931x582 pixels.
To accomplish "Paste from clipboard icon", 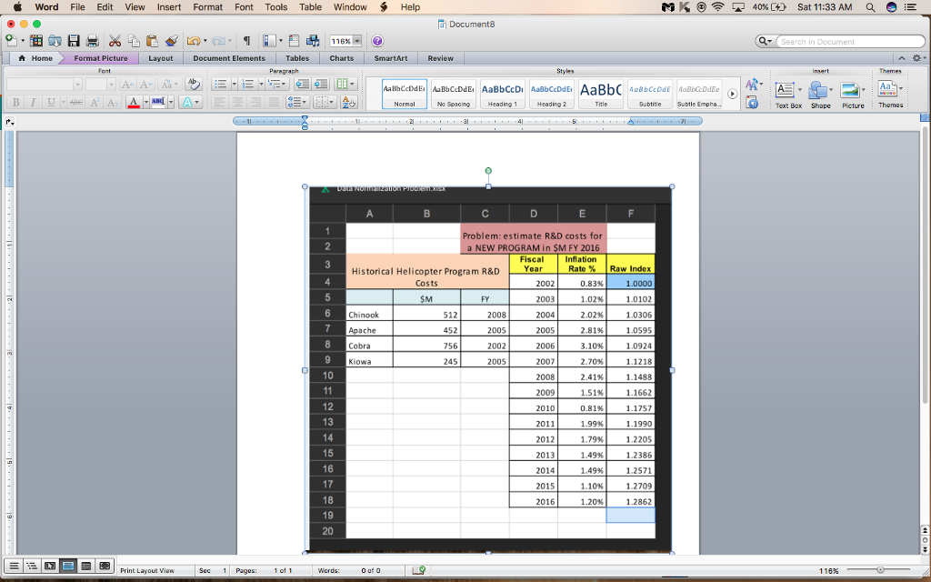I will click(153, 41).
